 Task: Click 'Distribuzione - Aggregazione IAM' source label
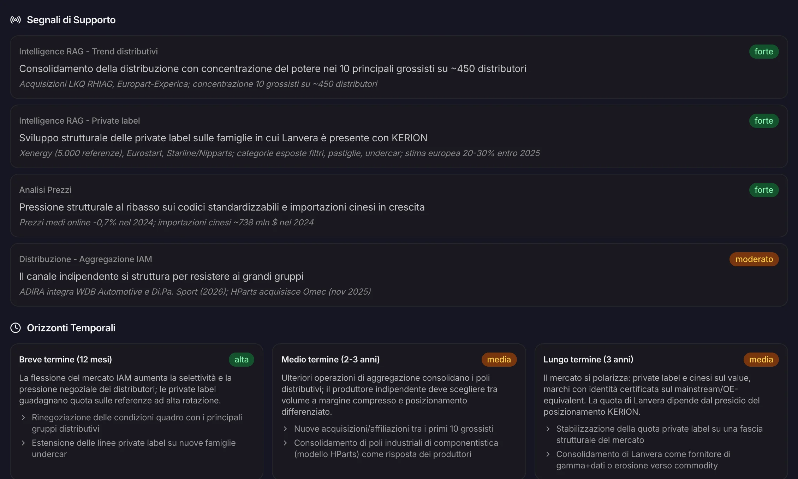click(85, 259)
